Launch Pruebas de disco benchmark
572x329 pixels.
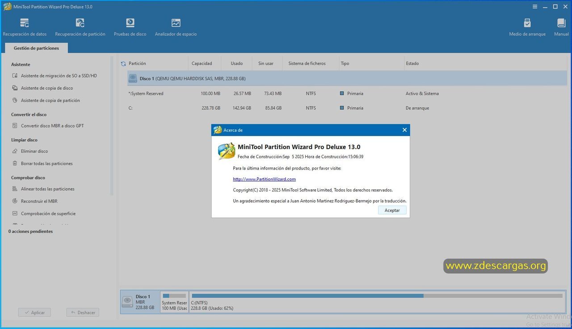130,28
